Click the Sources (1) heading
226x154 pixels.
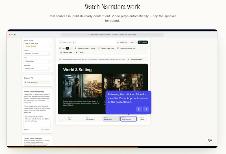click(x=28, y=78)
